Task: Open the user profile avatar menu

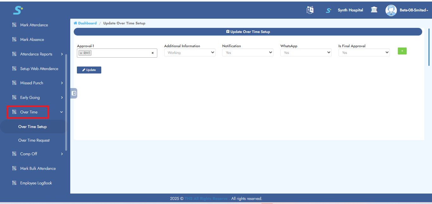Action: 391,10
